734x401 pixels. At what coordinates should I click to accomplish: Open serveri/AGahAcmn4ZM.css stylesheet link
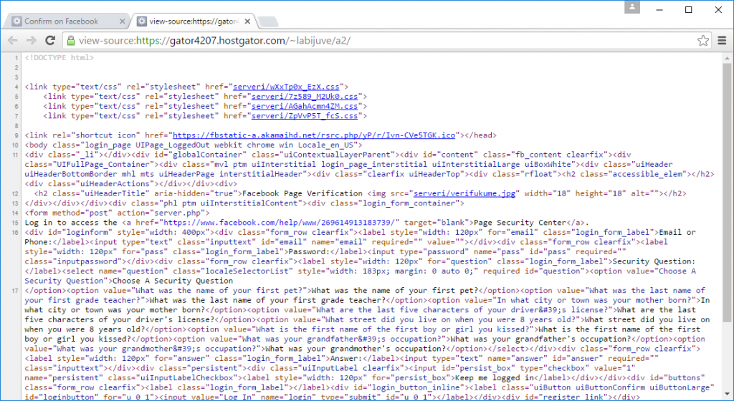[304, 106]
